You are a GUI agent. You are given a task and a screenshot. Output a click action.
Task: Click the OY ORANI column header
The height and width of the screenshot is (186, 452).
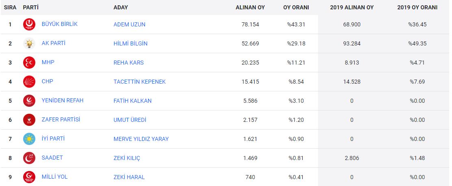click(296, 7)
